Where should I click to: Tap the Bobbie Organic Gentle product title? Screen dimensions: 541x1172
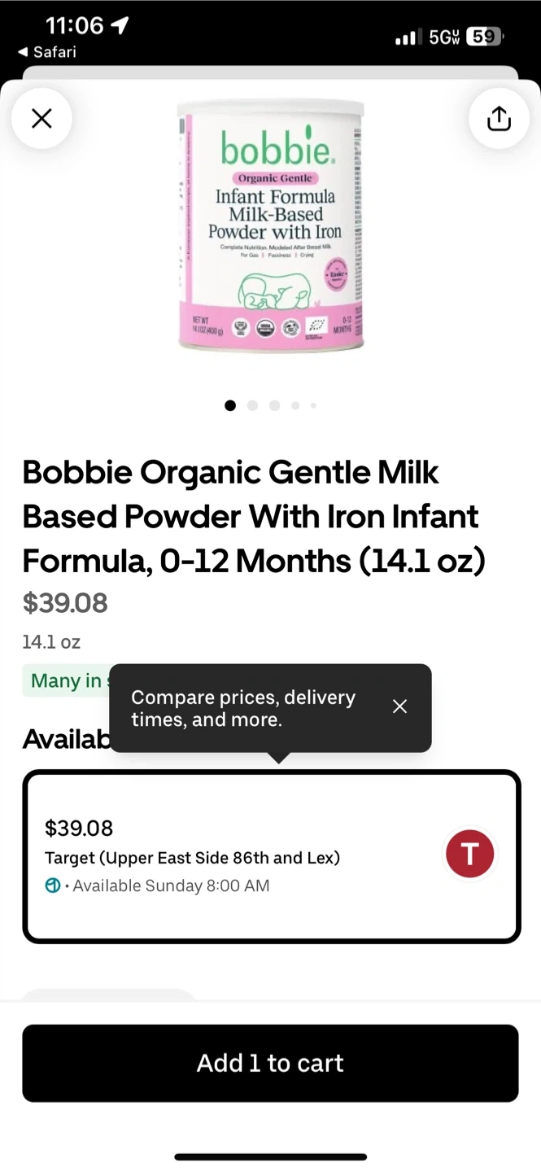(x=254, y=516)
